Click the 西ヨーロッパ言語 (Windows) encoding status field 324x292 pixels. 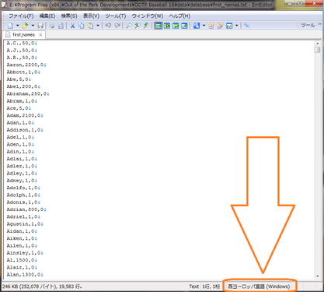tap(259, 287)
